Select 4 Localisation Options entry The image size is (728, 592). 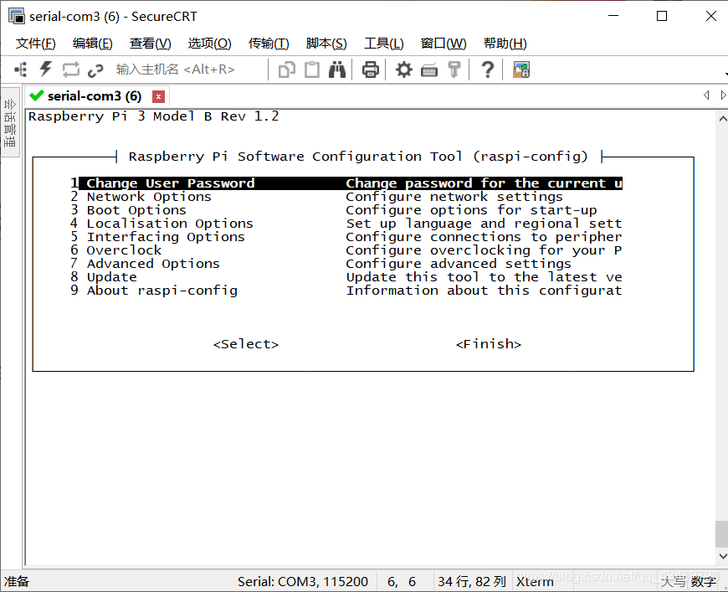pos(346,224)
